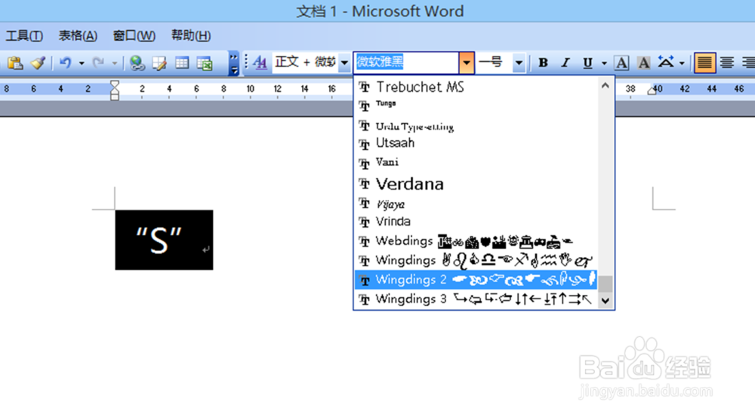Open the undo history dropdown arrow
755x417 pixels.
[82, 63]
